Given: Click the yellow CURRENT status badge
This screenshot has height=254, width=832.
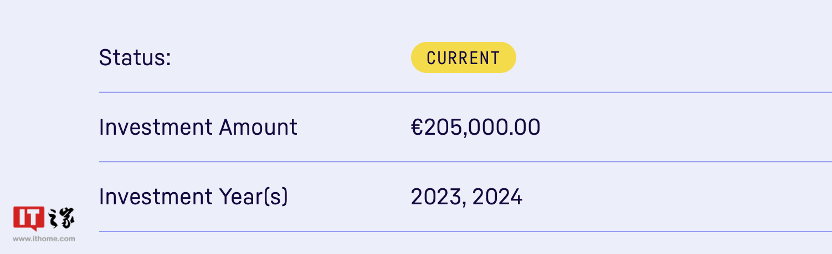Looking at the screenshot, I should (x=463, y=57).
